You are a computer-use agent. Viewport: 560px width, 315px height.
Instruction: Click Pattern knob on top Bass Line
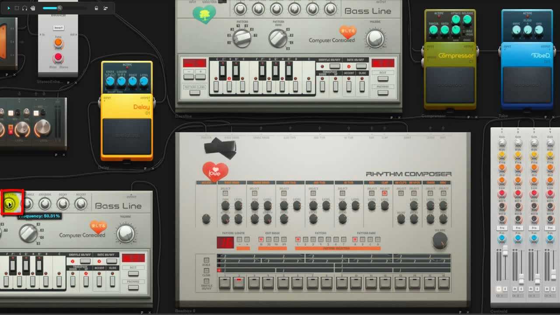242,39
